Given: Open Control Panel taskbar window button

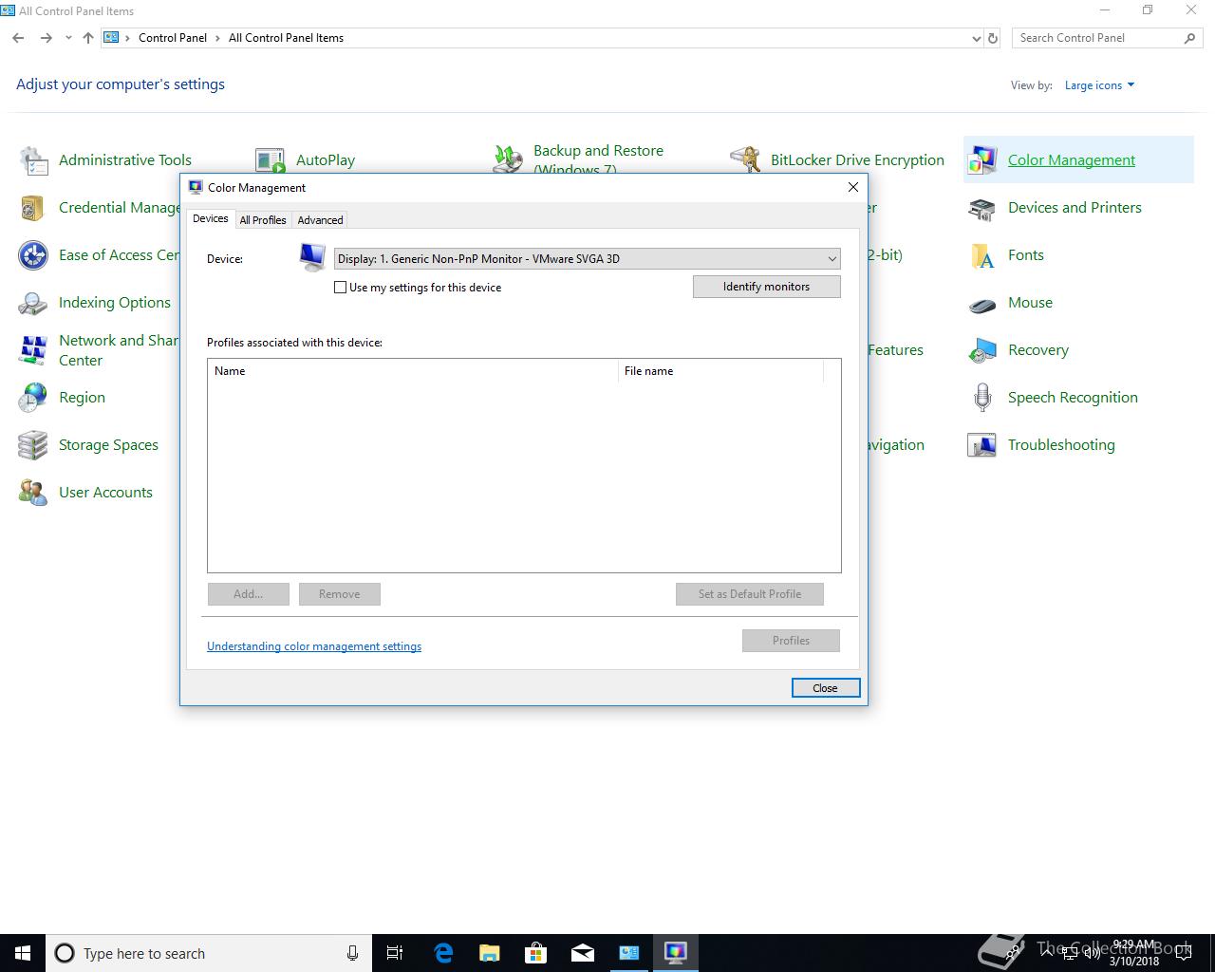Looking at the screenshot, I should [x=628, y=953].
